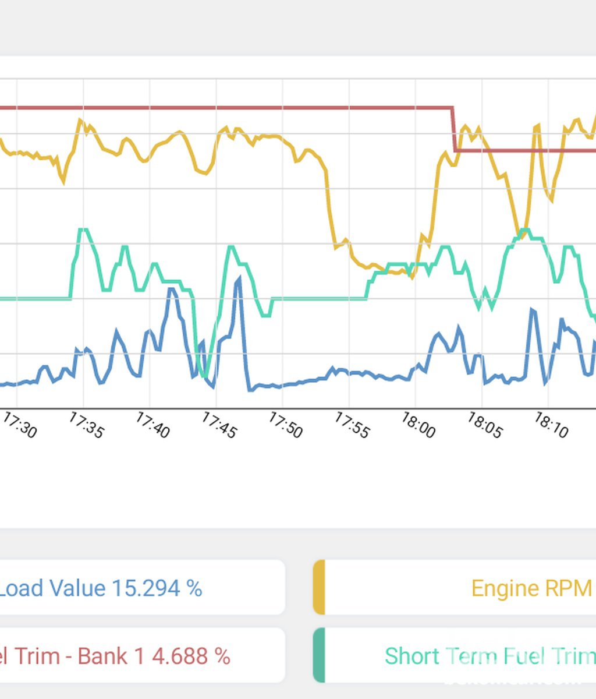
Task: Select the 17:35 tick label
Action: pyautogui.click(x=86, y=426)
